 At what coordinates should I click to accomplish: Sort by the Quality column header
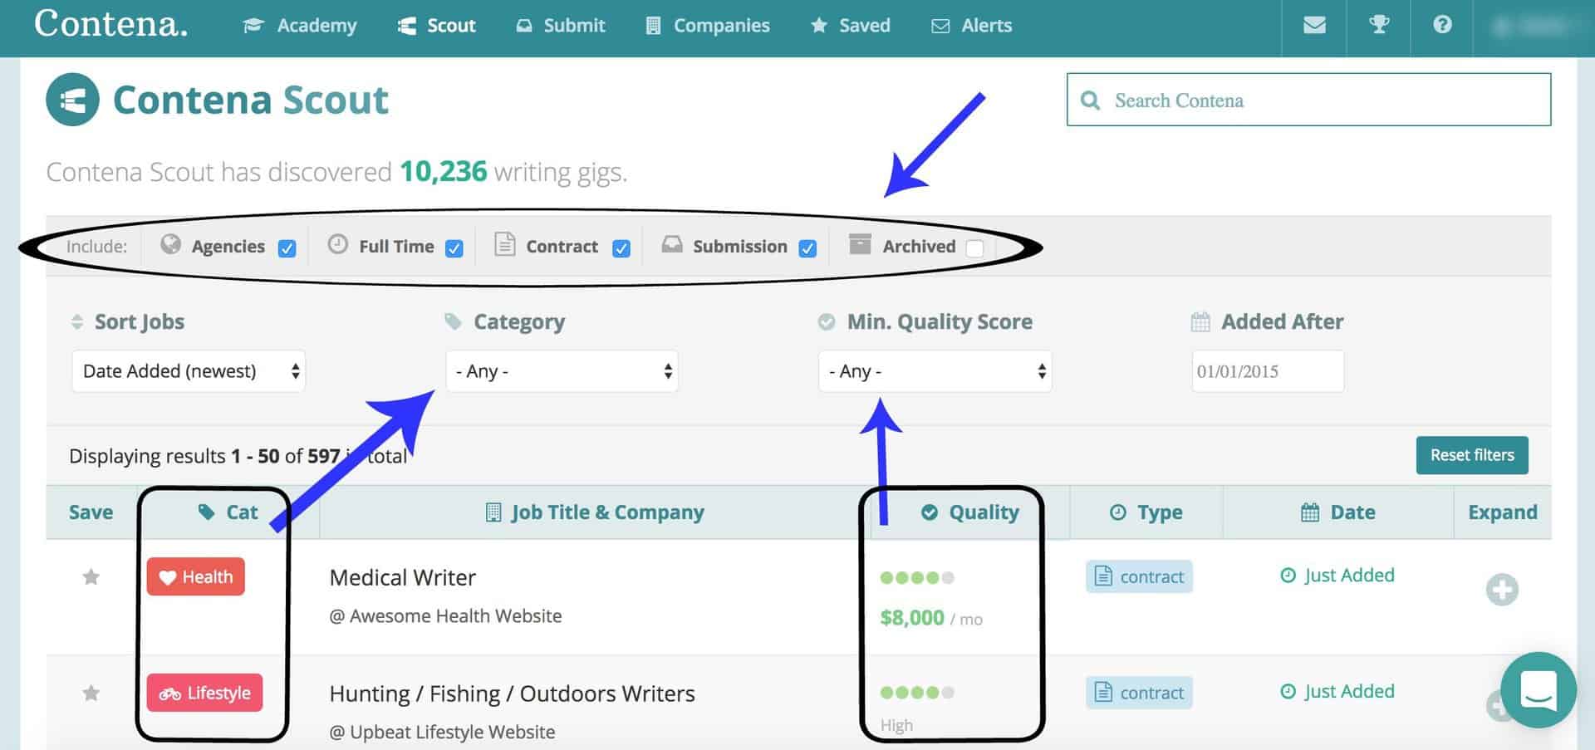(970, 512)
